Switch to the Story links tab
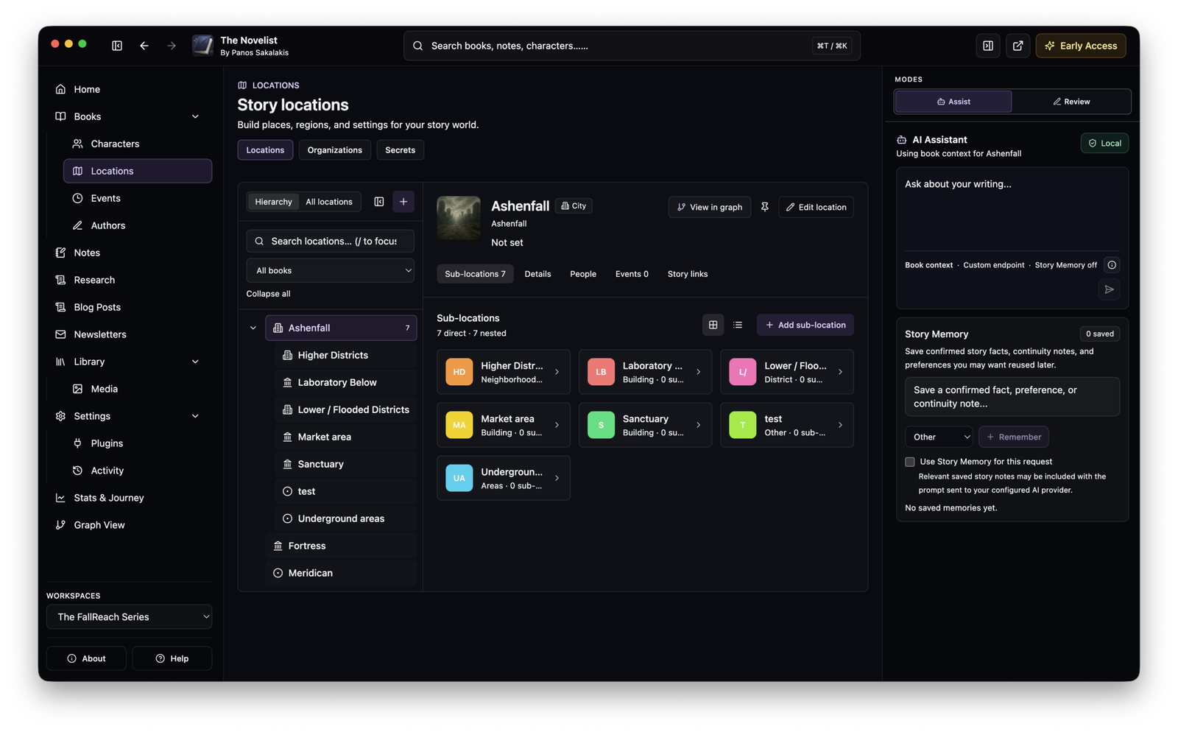Screen dimensions: 1178x732 [x=688, y=274]
